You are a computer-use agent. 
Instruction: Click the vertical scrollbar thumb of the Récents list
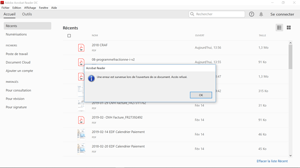pyautogui.click(x=290, y=57)
